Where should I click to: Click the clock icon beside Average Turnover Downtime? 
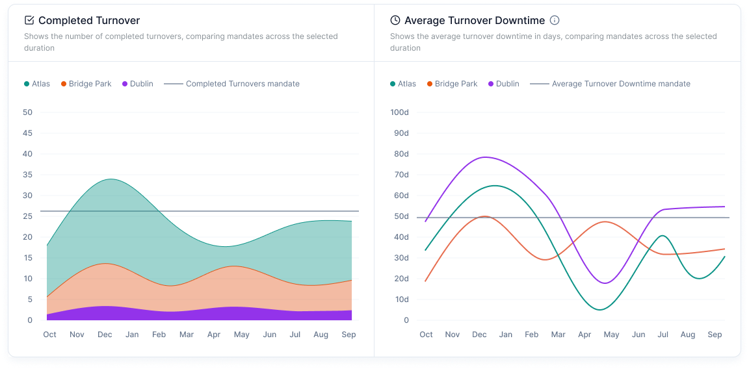pos(395,21)
